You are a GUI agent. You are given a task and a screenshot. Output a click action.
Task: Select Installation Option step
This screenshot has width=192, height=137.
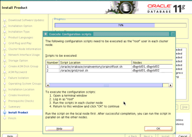(20, 26)
